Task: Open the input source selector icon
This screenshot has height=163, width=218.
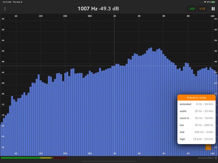Action: (x=216, y=158)
